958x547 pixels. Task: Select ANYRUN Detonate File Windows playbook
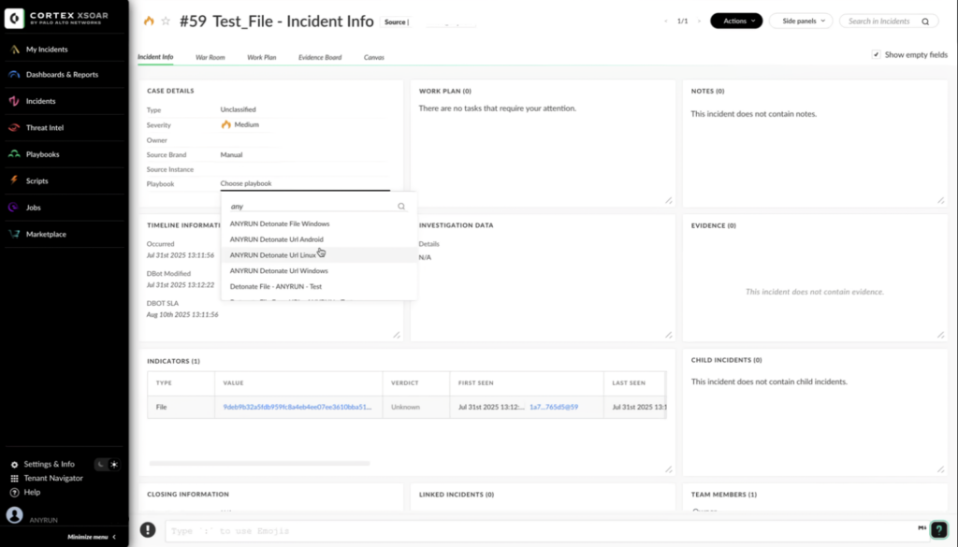pos(280,223)
